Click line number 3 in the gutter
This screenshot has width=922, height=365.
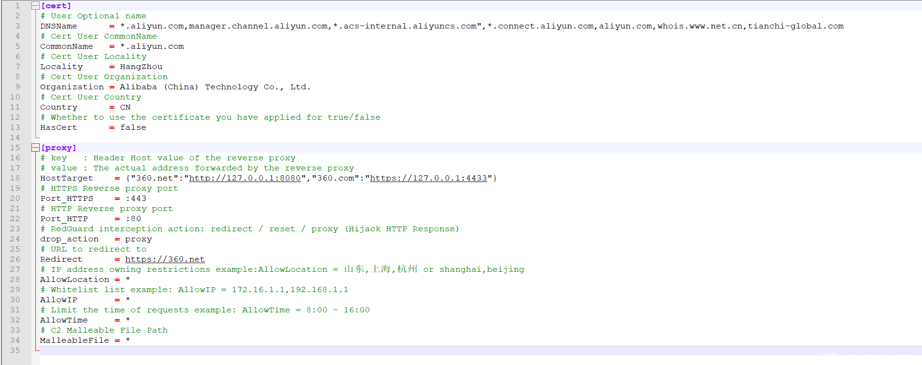(17, 26)
